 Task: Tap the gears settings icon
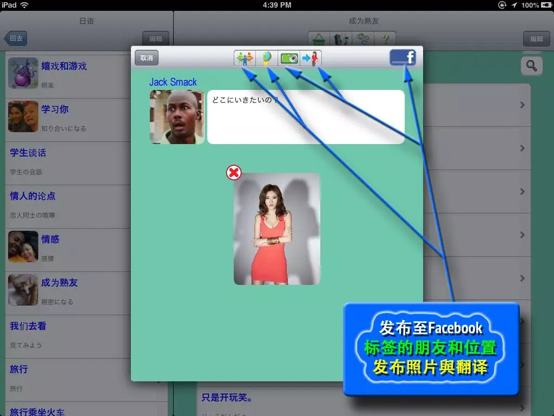(x=363, y=38)
